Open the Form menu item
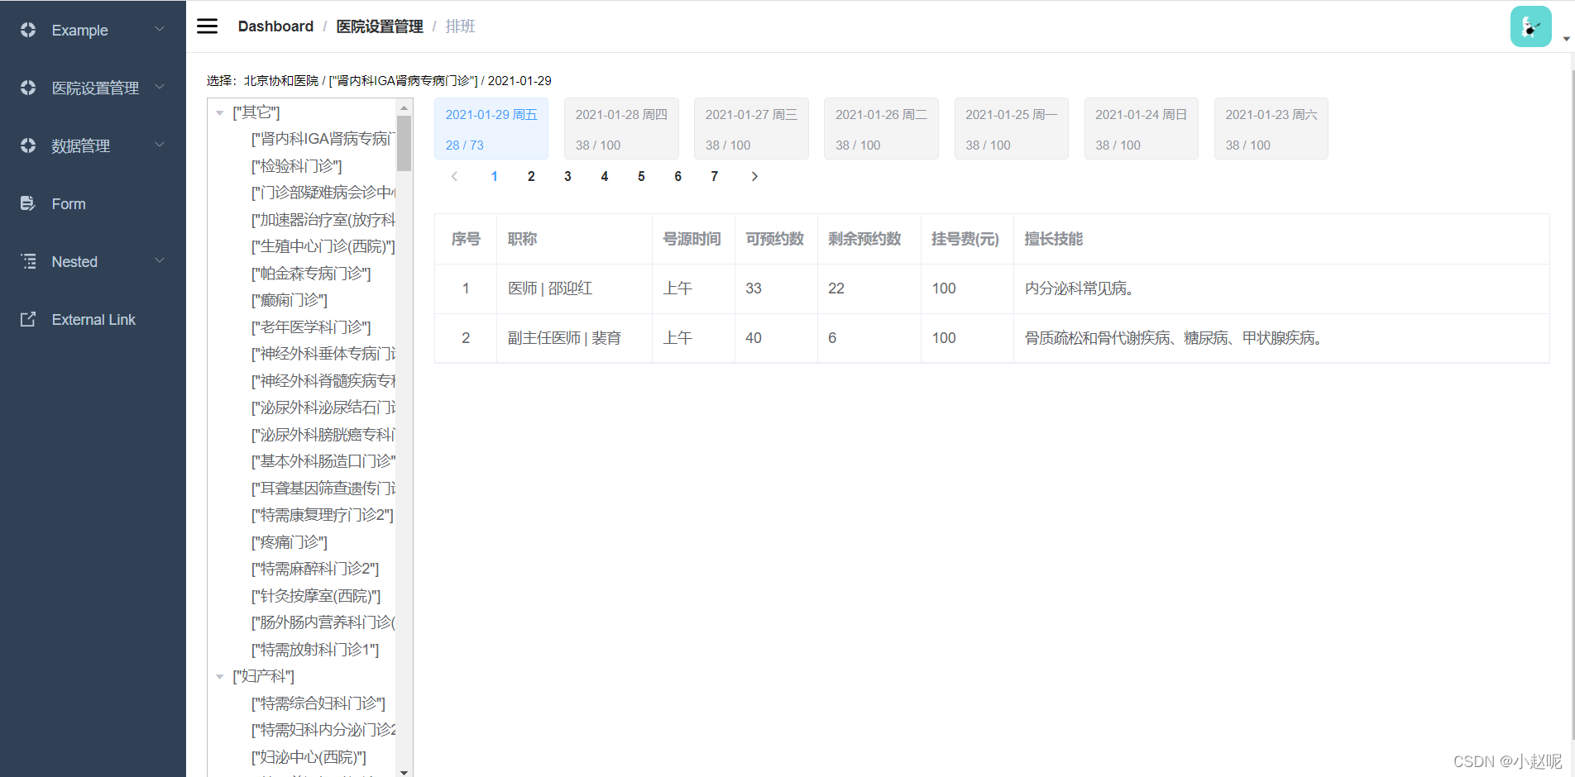Viewport: 1575px width, 777px height. click(x=93, y=203)
